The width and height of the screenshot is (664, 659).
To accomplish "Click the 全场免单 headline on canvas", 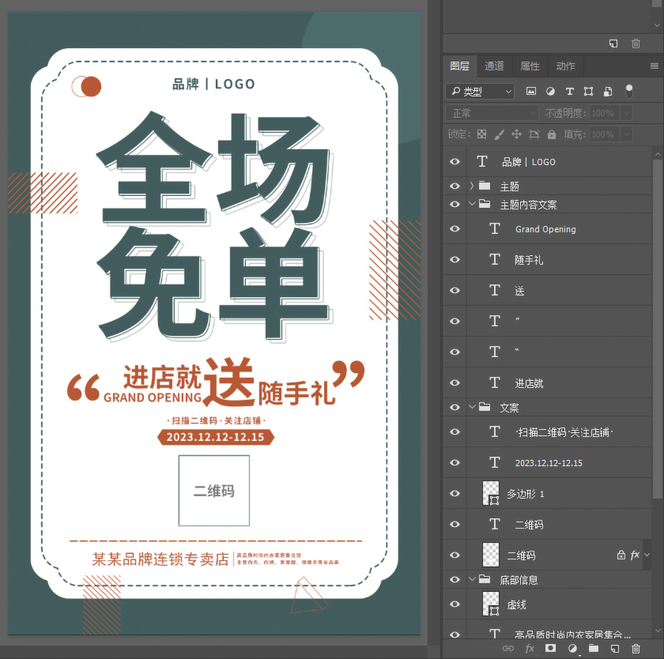I will [215, 226].
